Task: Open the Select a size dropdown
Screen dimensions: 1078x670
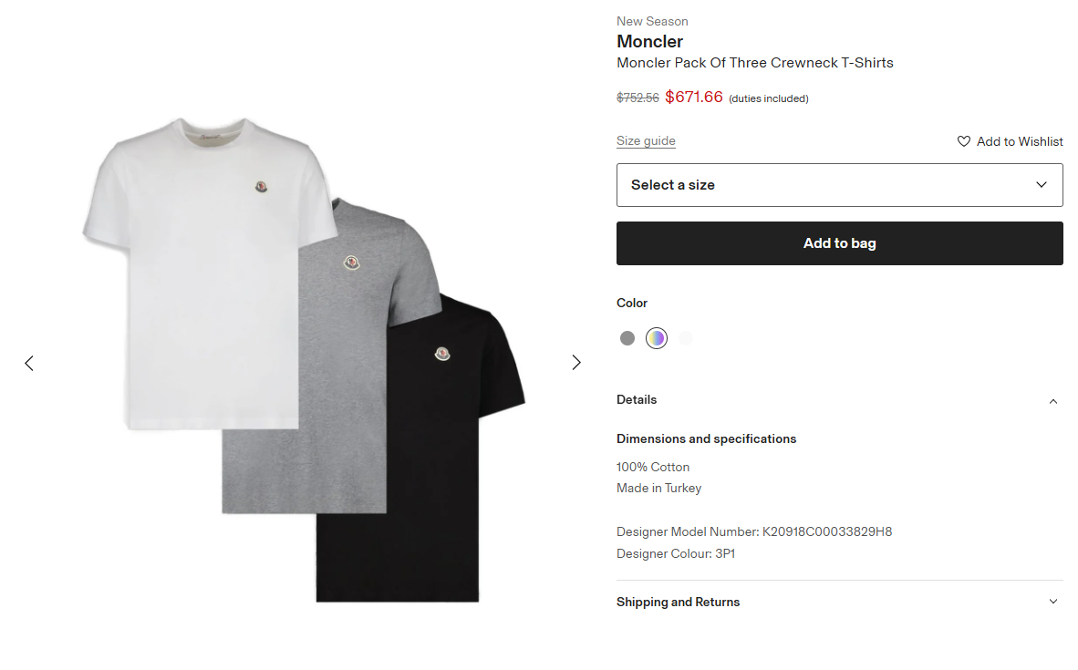Action: pos(839,185)
